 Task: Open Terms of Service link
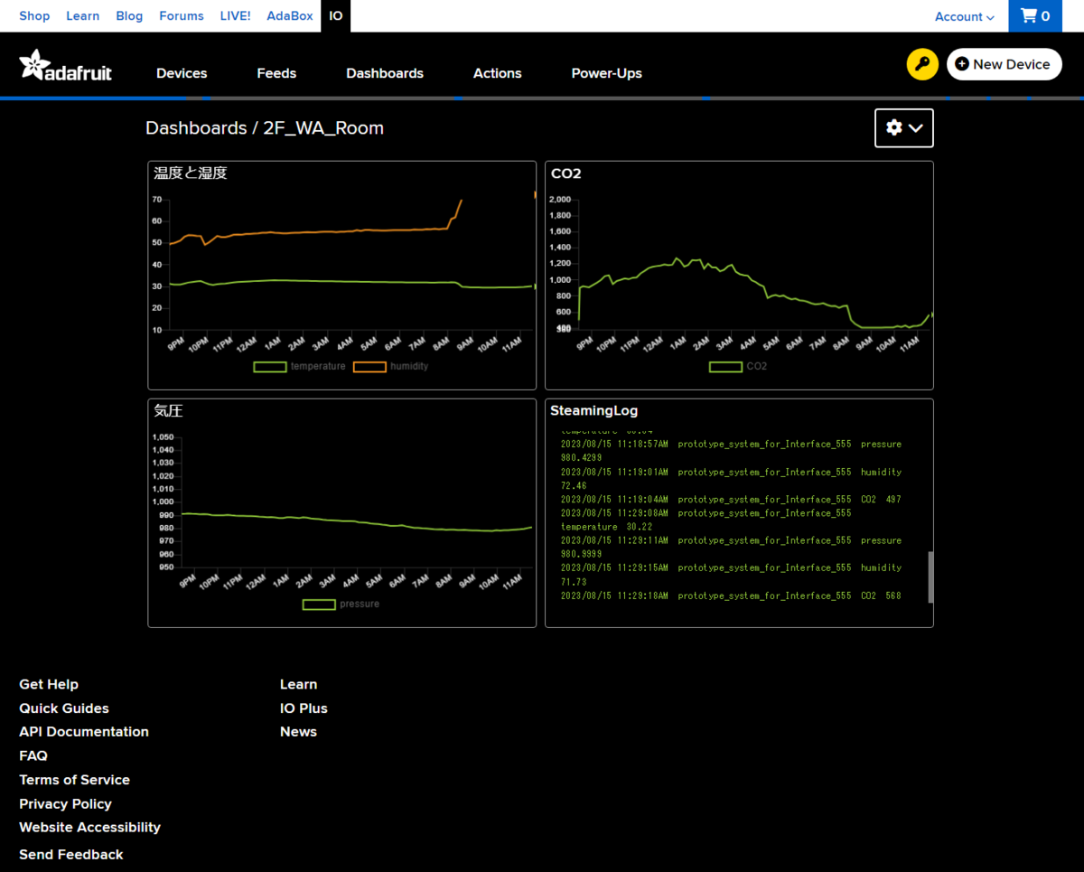[74, 780]
